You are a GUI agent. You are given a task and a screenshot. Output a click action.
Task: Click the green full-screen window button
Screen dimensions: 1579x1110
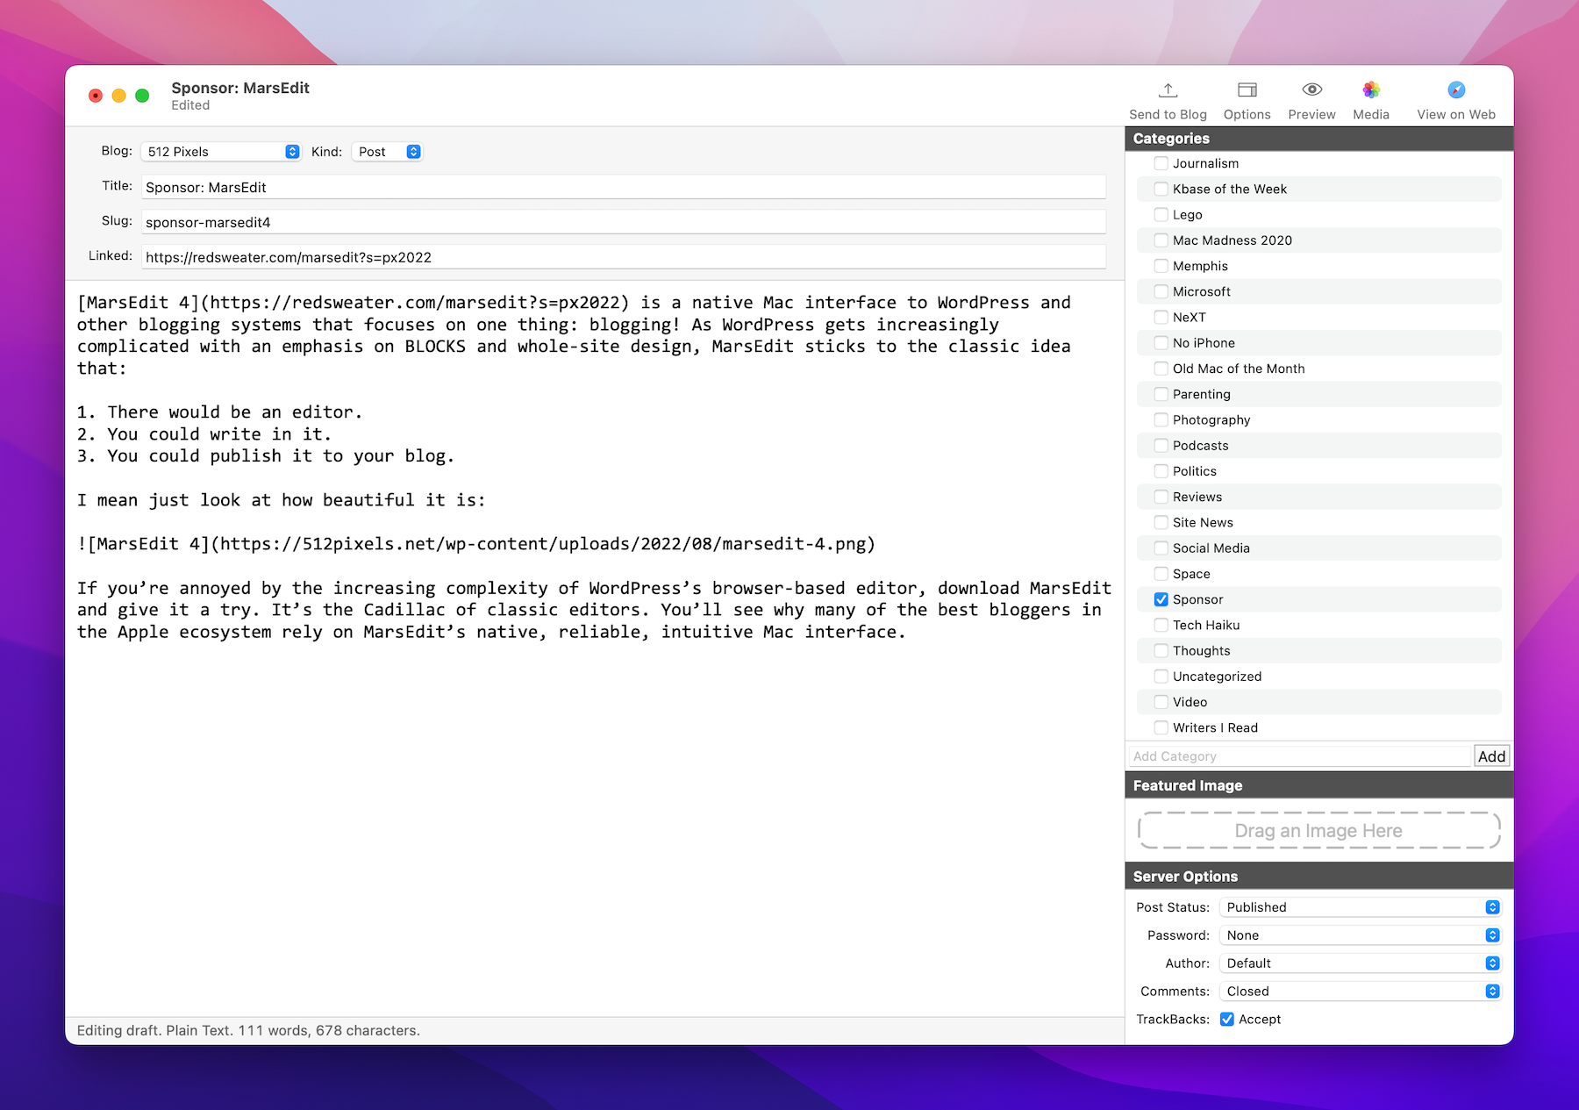click(142, 96)
